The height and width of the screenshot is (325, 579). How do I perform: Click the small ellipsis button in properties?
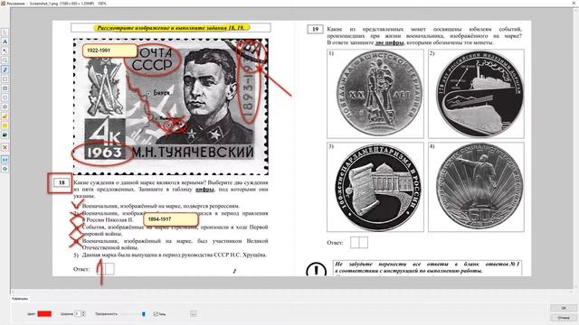tap(193, 314)
